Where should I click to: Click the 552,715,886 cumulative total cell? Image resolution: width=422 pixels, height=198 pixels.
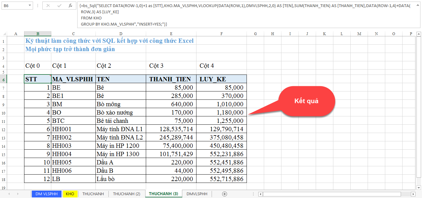(x=222, y=179)
